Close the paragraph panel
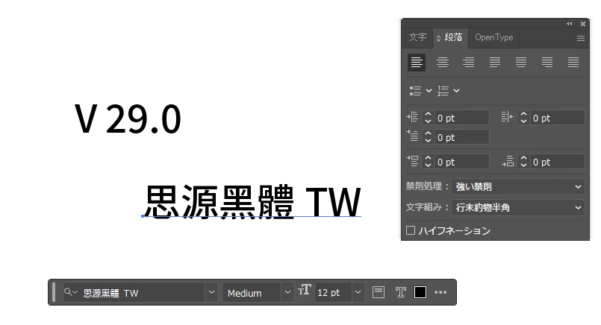Image resolution: width=601 pixels, height=325 pixels. tap(583, 24)
